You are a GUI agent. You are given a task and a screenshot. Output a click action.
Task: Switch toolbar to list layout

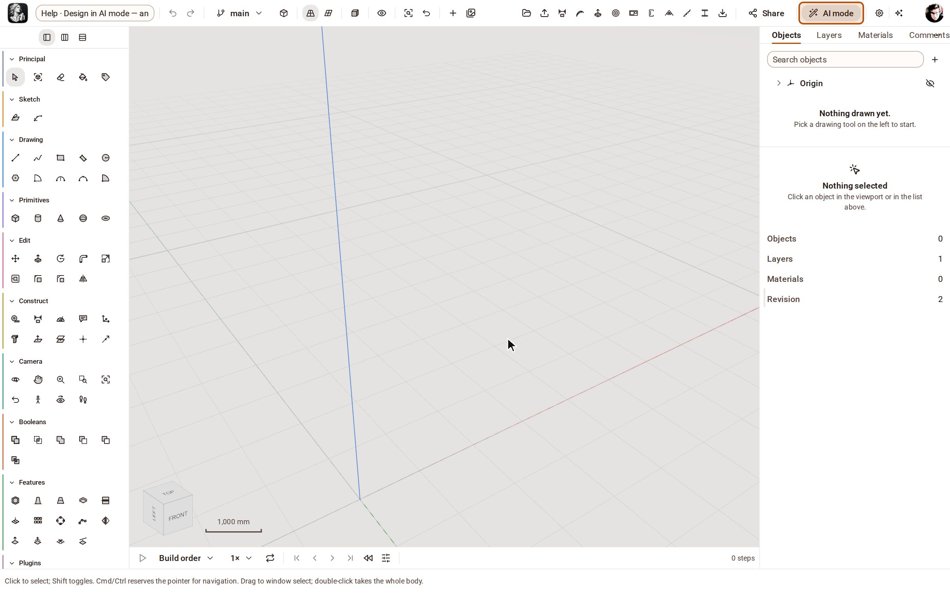coord(82,37)
